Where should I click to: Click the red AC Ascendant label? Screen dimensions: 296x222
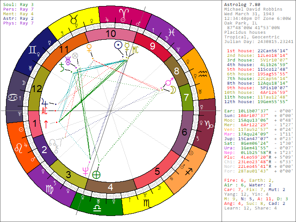[44, 111]
